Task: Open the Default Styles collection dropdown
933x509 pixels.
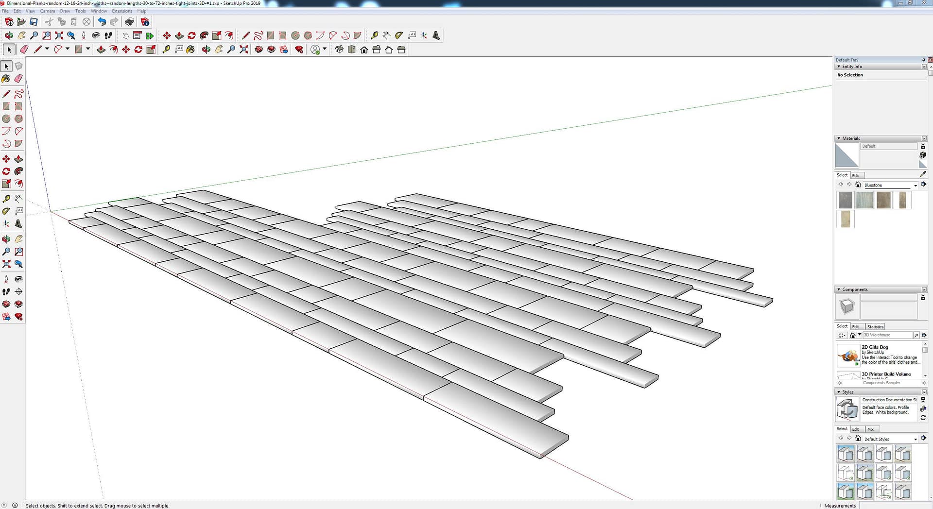Action: pyautogui.click(x=916, y=439)
